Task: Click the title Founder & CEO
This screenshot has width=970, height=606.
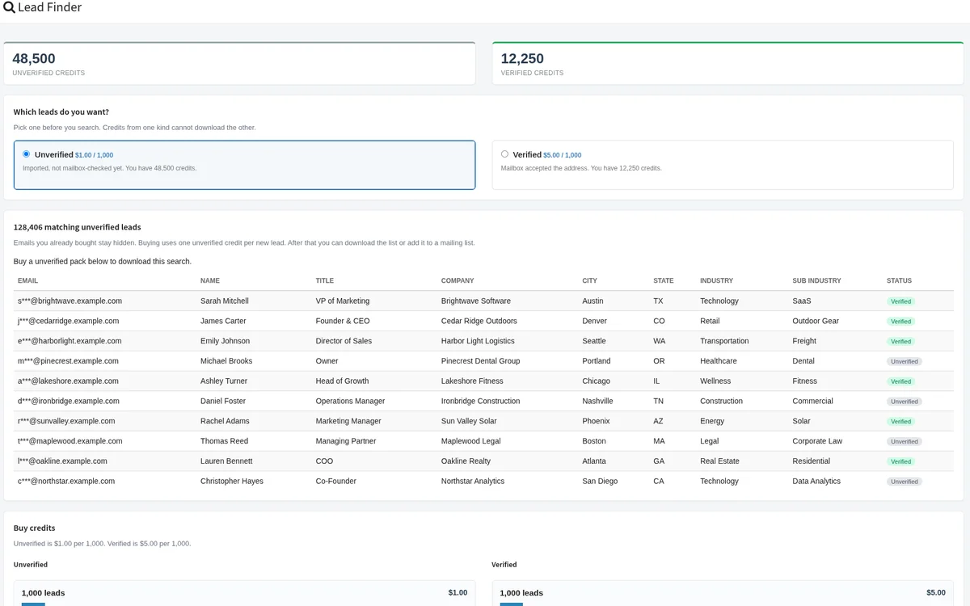Action: click(x=343, y=321)
